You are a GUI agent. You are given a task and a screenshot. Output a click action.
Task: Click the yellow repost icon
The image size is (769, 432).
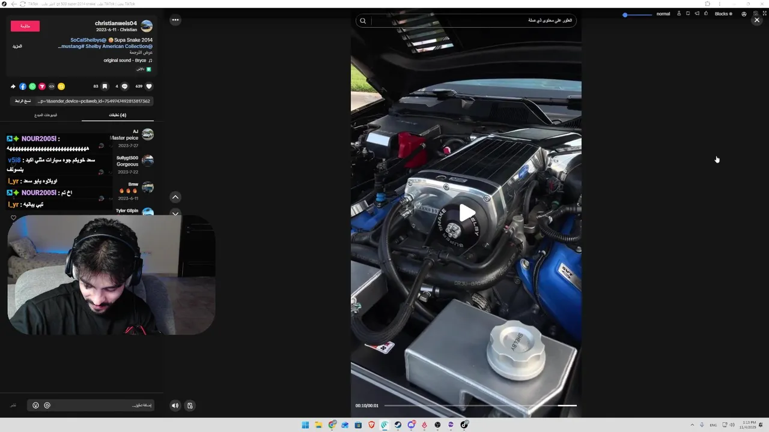[x=61, y=86]
